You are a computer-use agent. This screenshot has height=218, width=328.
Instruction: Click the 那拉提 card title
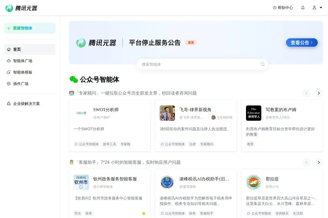point(272,179)
